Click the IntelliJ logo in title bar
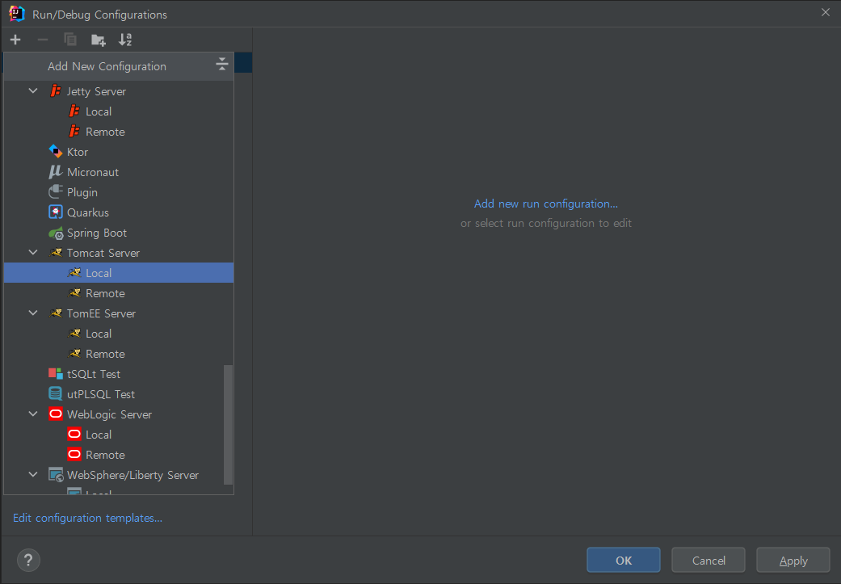 tap(17, 14)
